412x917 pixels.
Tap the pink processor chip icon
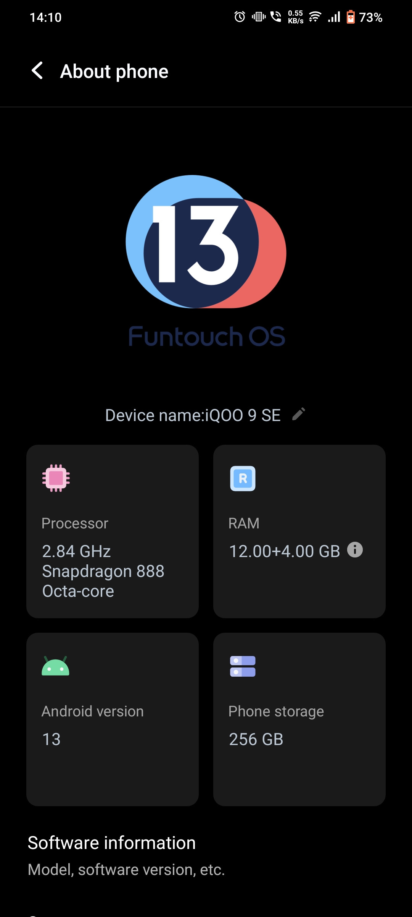click(x=56, y=478)
